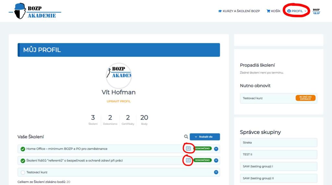
Task: Expand the Školení řidičů course row
Action: [216, 160]
